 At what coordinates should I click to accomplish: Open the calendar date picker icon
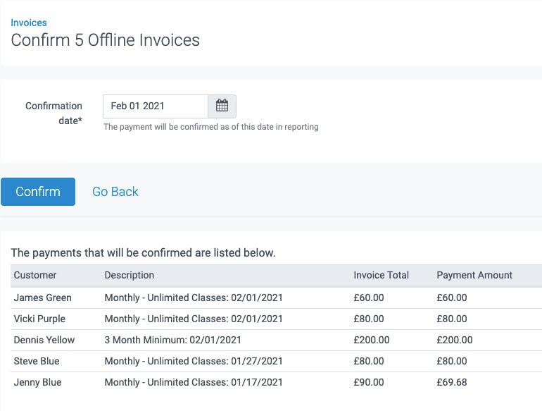pos(222,106)
